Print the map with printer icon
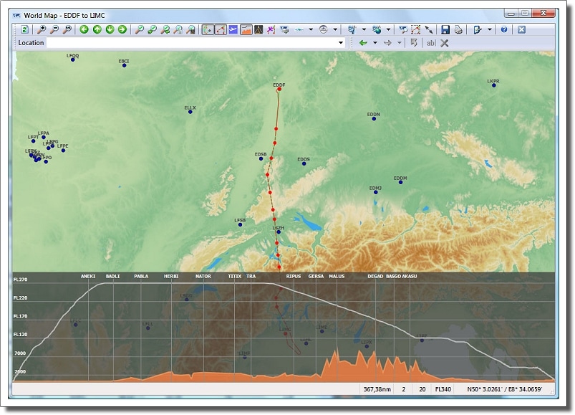 tap(458, 29)
